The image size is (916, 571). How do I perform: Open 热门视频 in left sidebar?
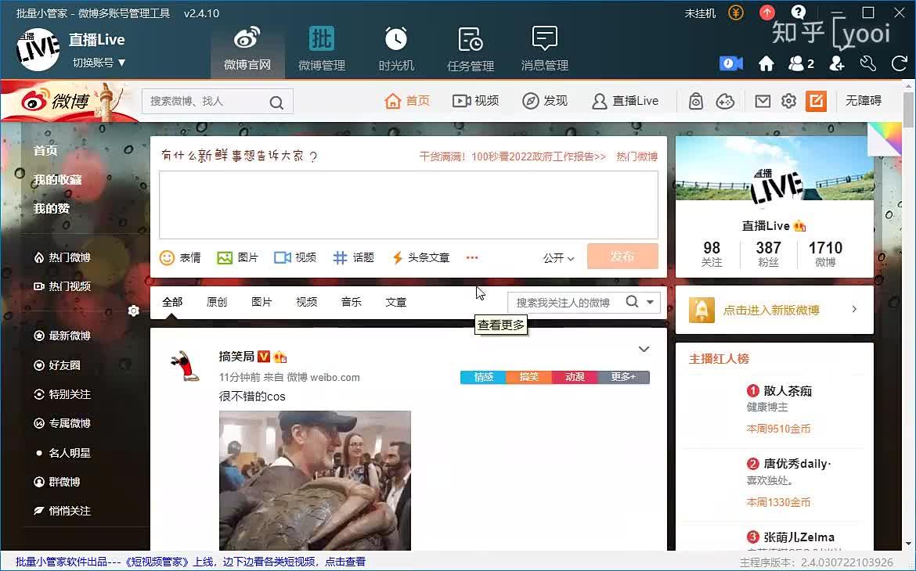click(63, 286)
